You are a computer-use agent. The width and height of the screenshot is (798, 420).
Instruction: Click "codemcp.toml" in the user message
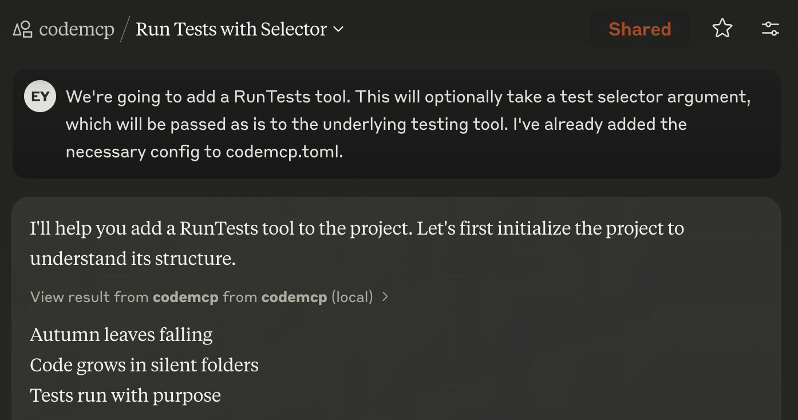coord(284,152)
